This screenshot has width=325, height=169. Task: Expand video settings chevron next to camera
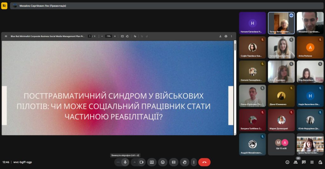click(x=135, y=162)
